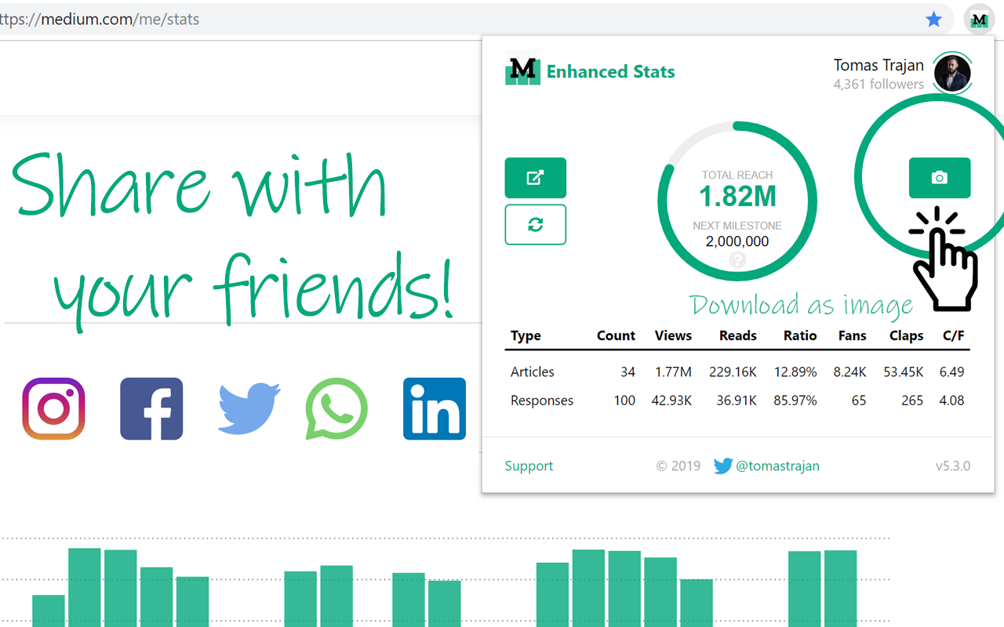Click the v5.3.0 version label

[x=952, y=466]
